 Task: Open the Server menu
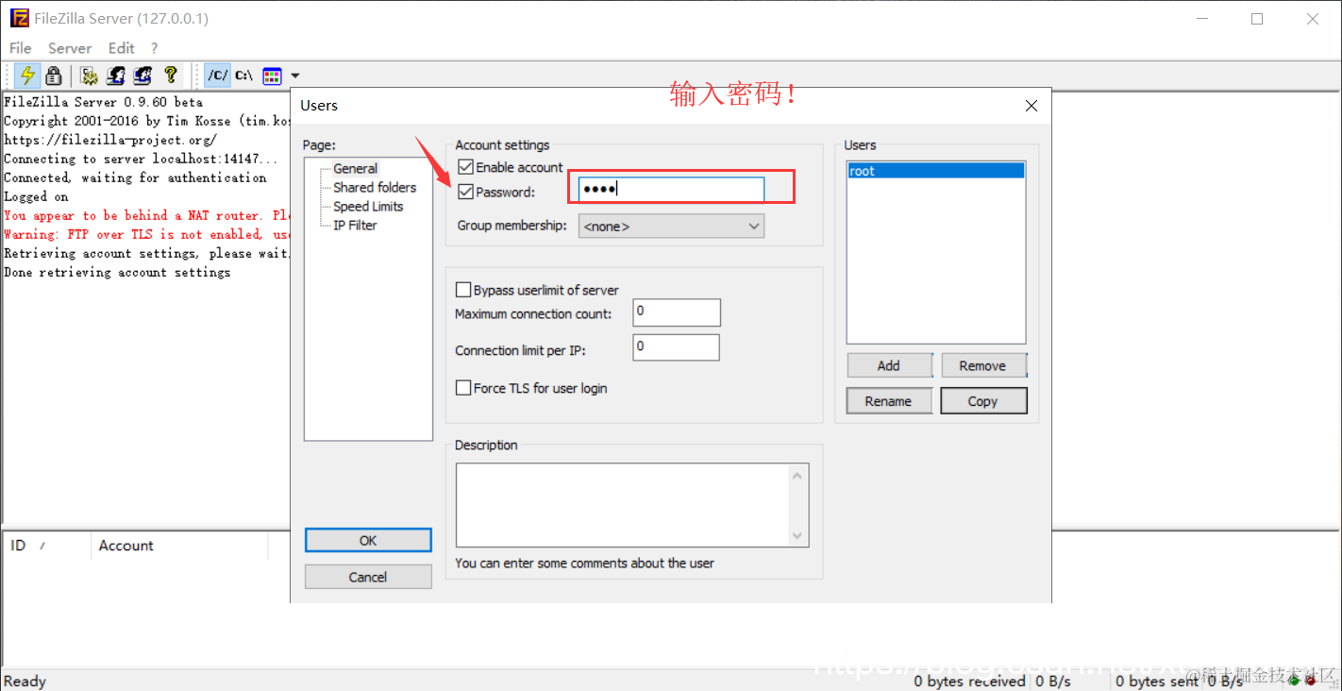point(70,48)
